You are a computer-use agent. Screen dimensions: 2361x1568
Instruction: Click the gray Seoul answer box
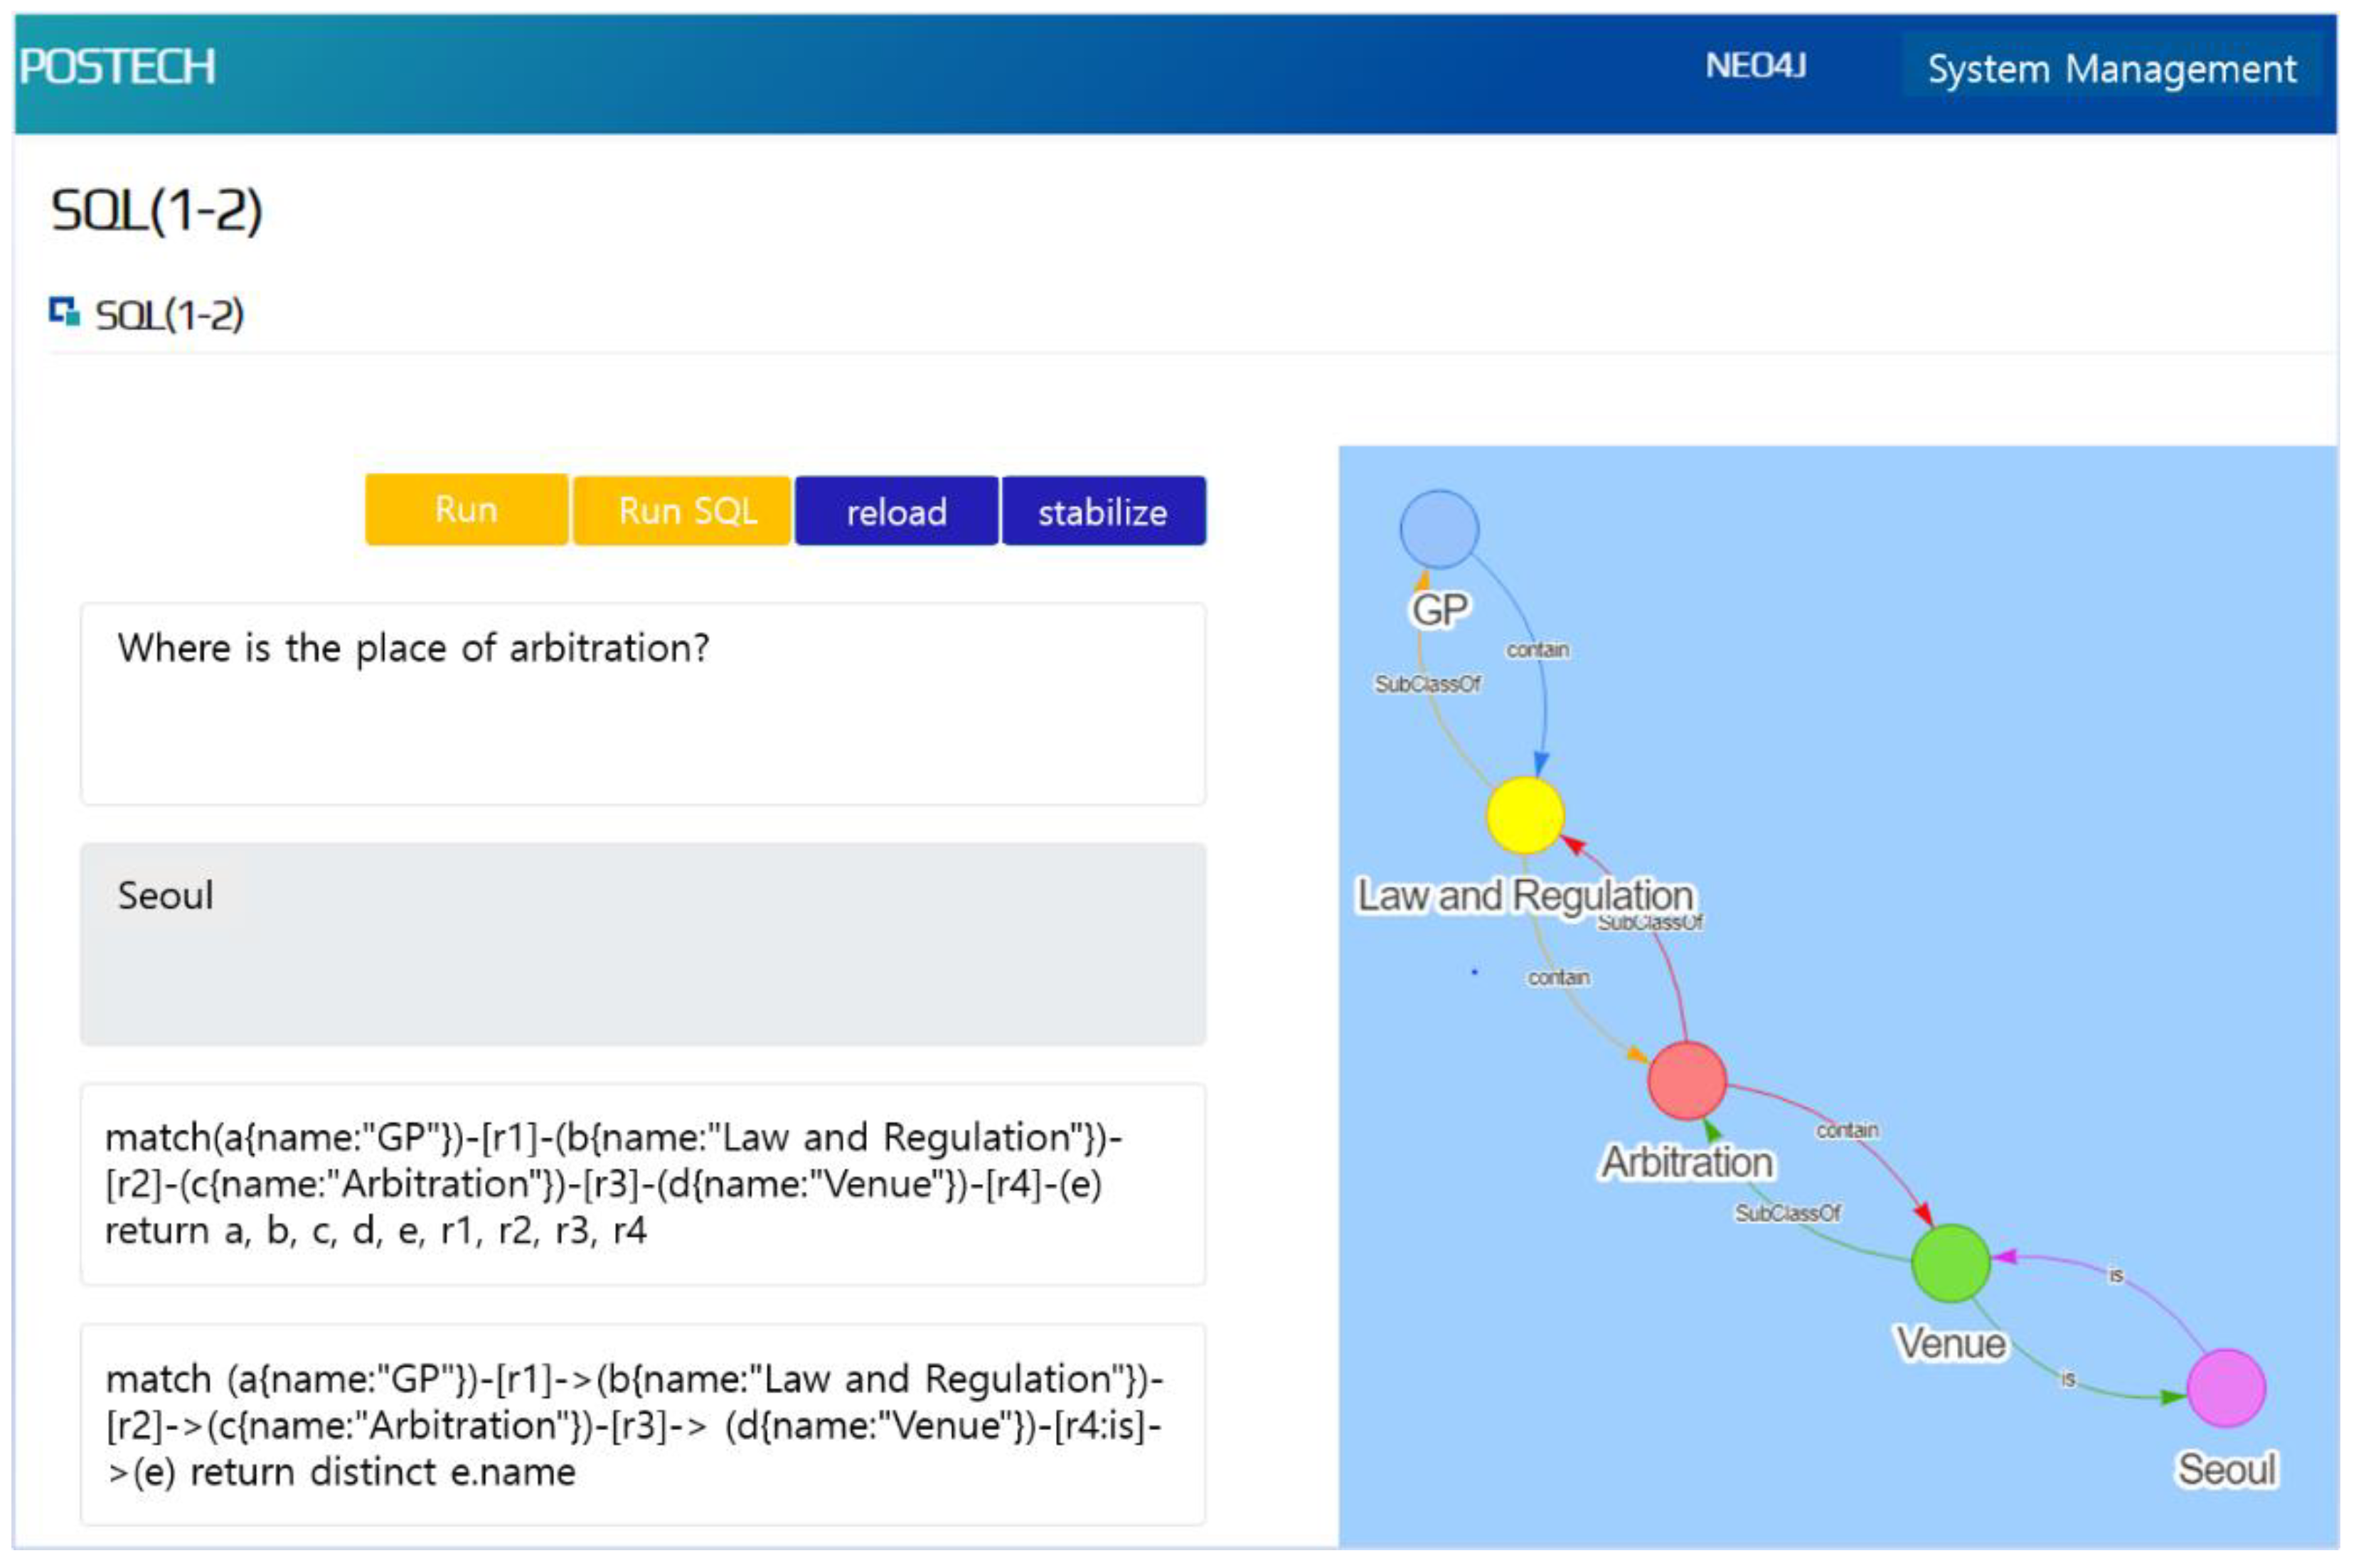642,944
